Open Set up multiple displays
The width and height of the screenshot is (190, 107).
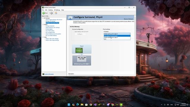51,35
